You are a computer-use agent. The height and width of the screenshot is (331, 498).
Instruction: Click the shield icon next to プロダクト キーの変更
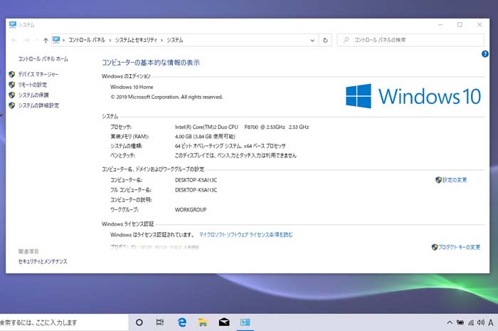coord(435,247)
